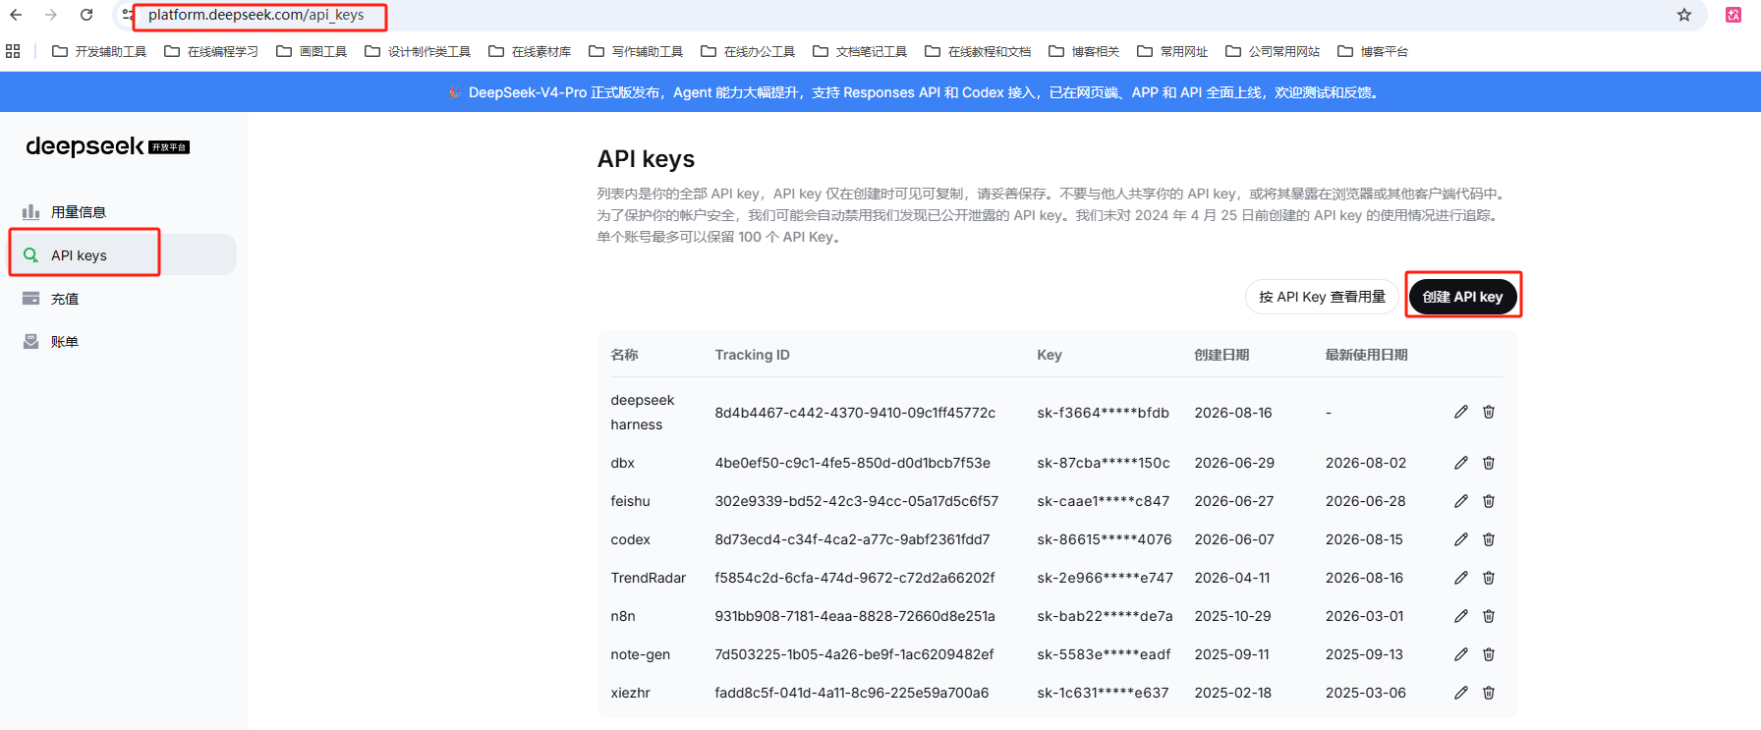1761x730 pixels.
Task: Open the 写作辅助工具 bookmark folder
Action: tap(636, 51)
